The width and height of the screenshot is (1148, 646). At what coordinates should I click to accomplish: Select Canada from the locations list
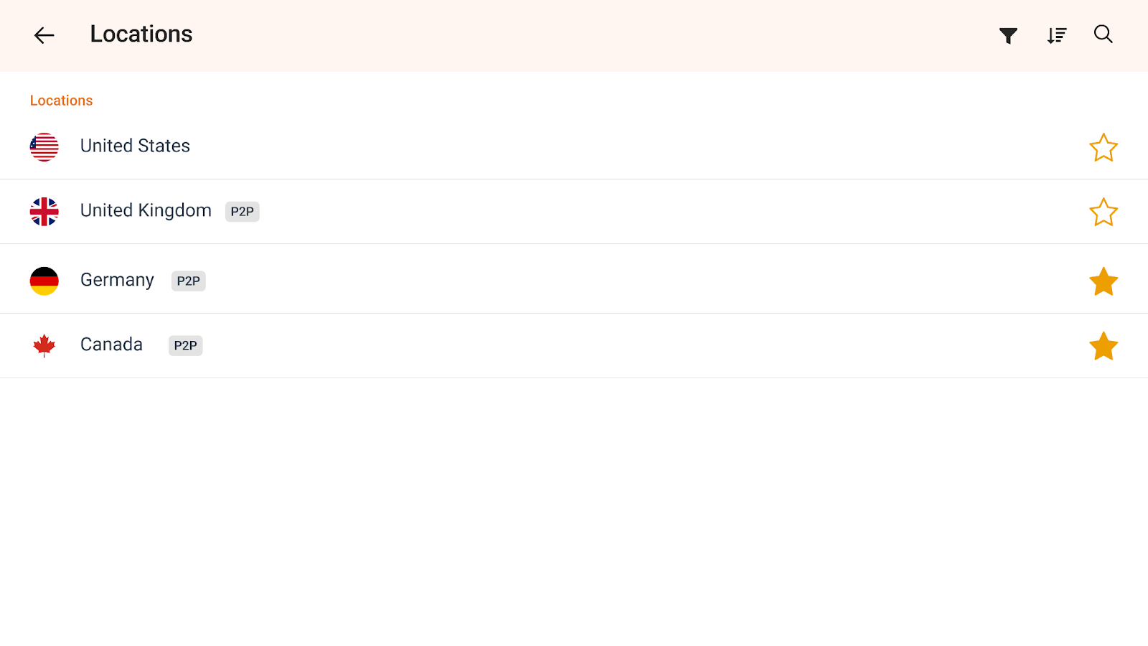tap(111, 345)
